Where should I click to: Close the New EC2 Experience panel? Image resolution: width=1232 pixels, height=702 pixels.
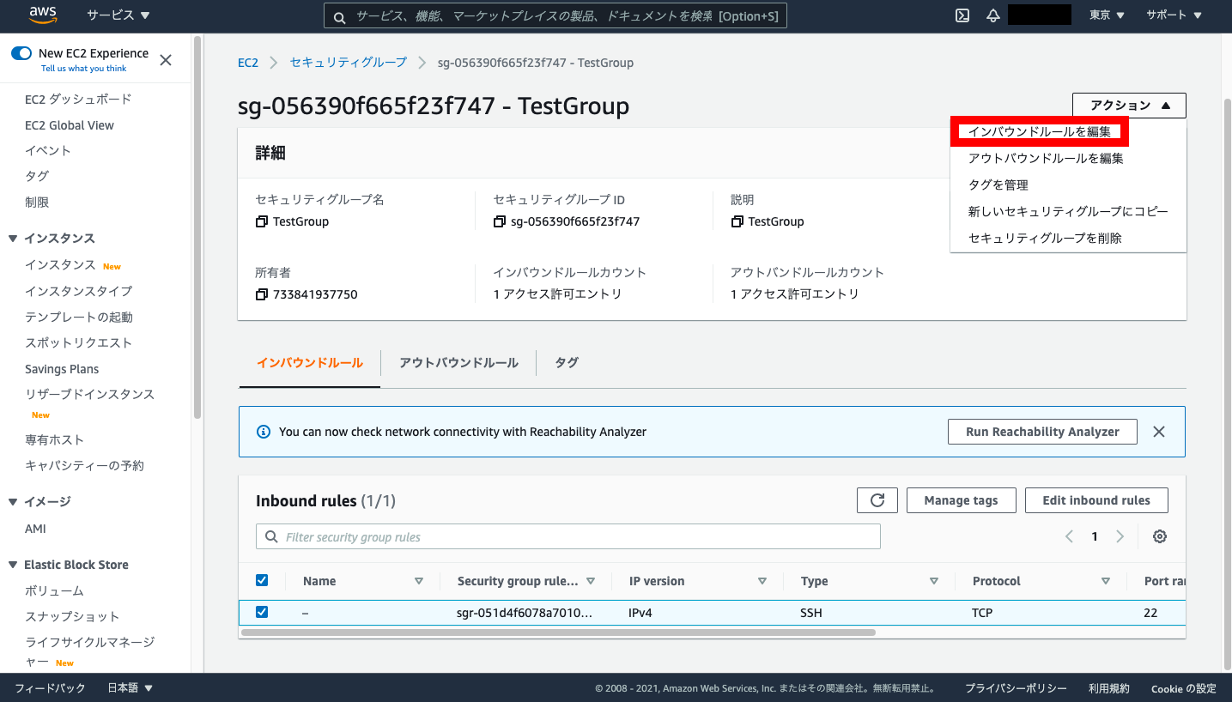click(166, 60)
